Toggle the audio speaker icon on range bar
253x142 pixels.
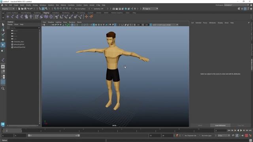[243, 136]
